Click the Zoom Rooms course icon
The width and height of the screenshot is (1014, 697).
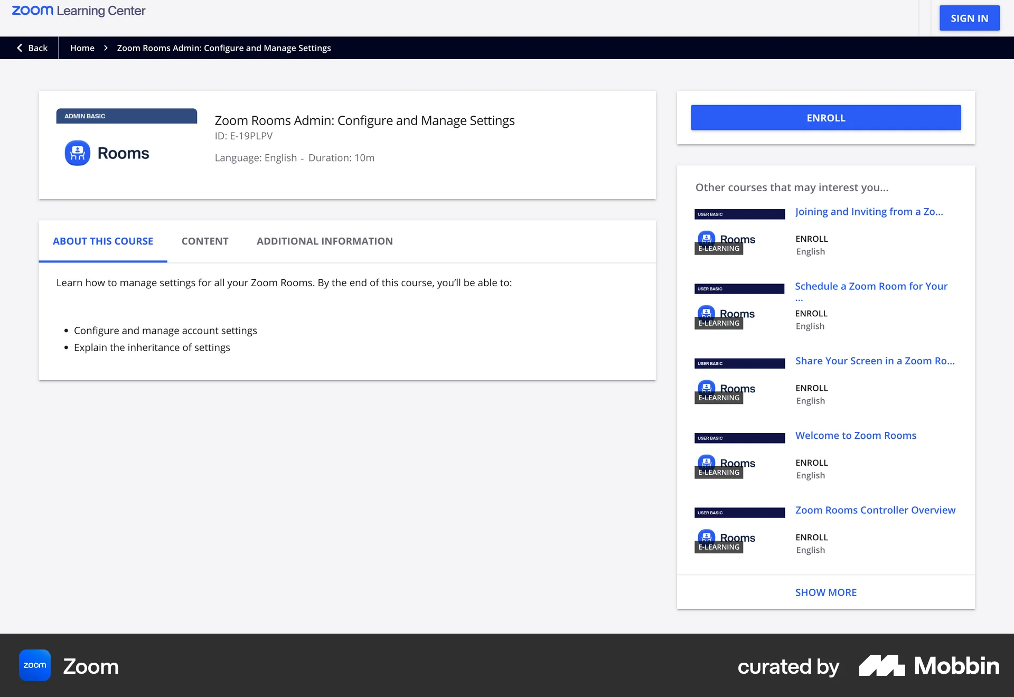tap(77, 153)
